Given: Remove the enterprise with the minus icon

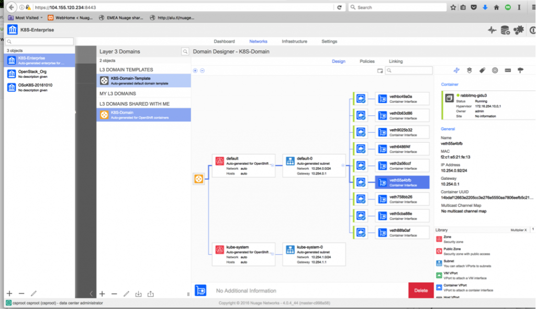Looking at the screenshot, I should click(x=21, y=293).
